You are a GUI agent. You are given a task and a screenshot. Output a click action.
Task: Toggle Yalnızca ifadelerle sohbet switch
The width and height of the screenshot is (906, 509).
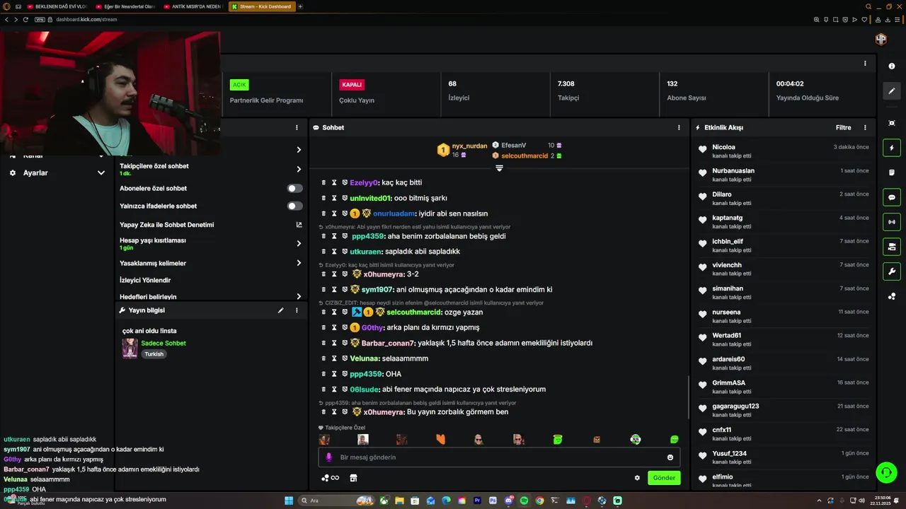(295, 206)
